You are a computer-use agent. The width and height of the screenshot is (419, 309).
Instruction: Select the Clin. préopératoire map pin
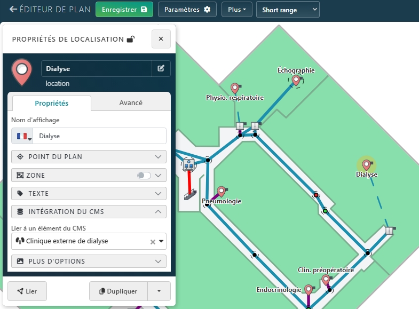coord(326,280)
